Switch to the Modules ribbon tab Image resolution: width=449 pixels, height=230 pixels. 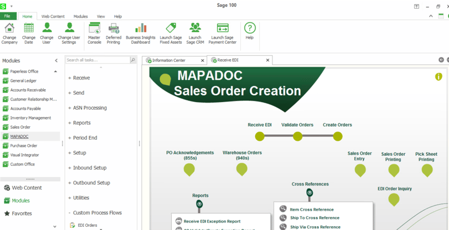80,16
